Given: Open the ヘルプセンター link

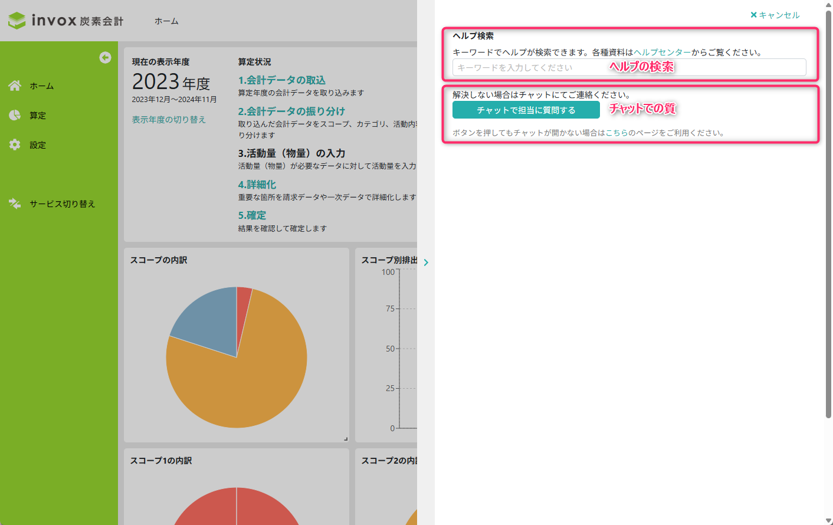Looking at the screenshot, I should coord(662,52).
